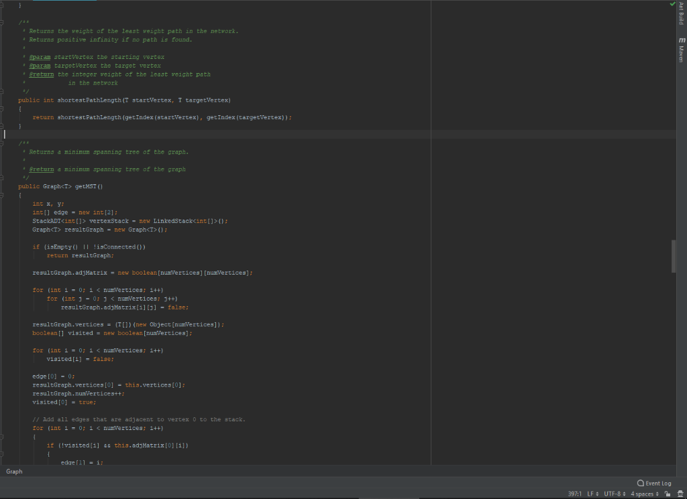The width and height of the screenshot is (687, 499).
Task: Place the caret on the getMST declaration line
Action: [60, 186]
